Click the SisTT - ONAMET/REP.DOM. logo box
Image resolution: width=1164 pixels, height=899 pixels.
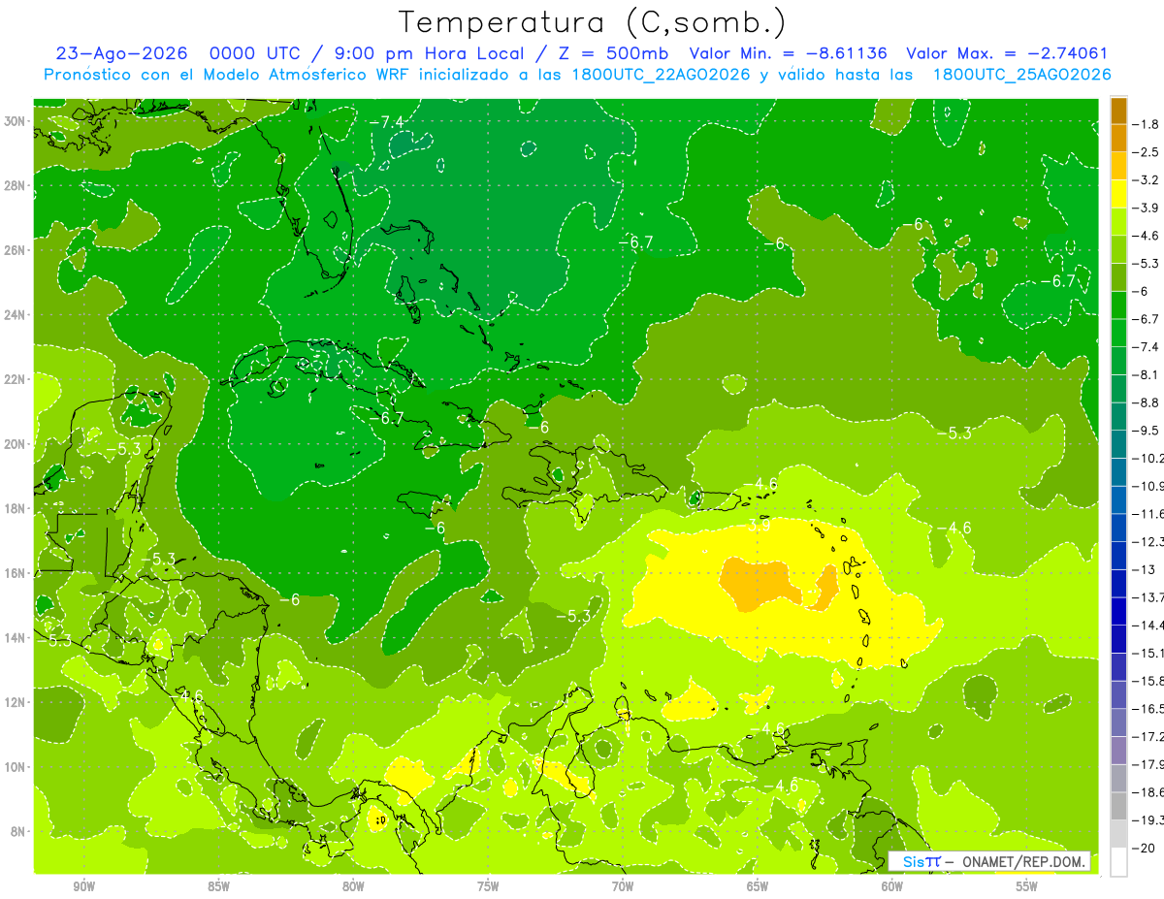[989, 861]
